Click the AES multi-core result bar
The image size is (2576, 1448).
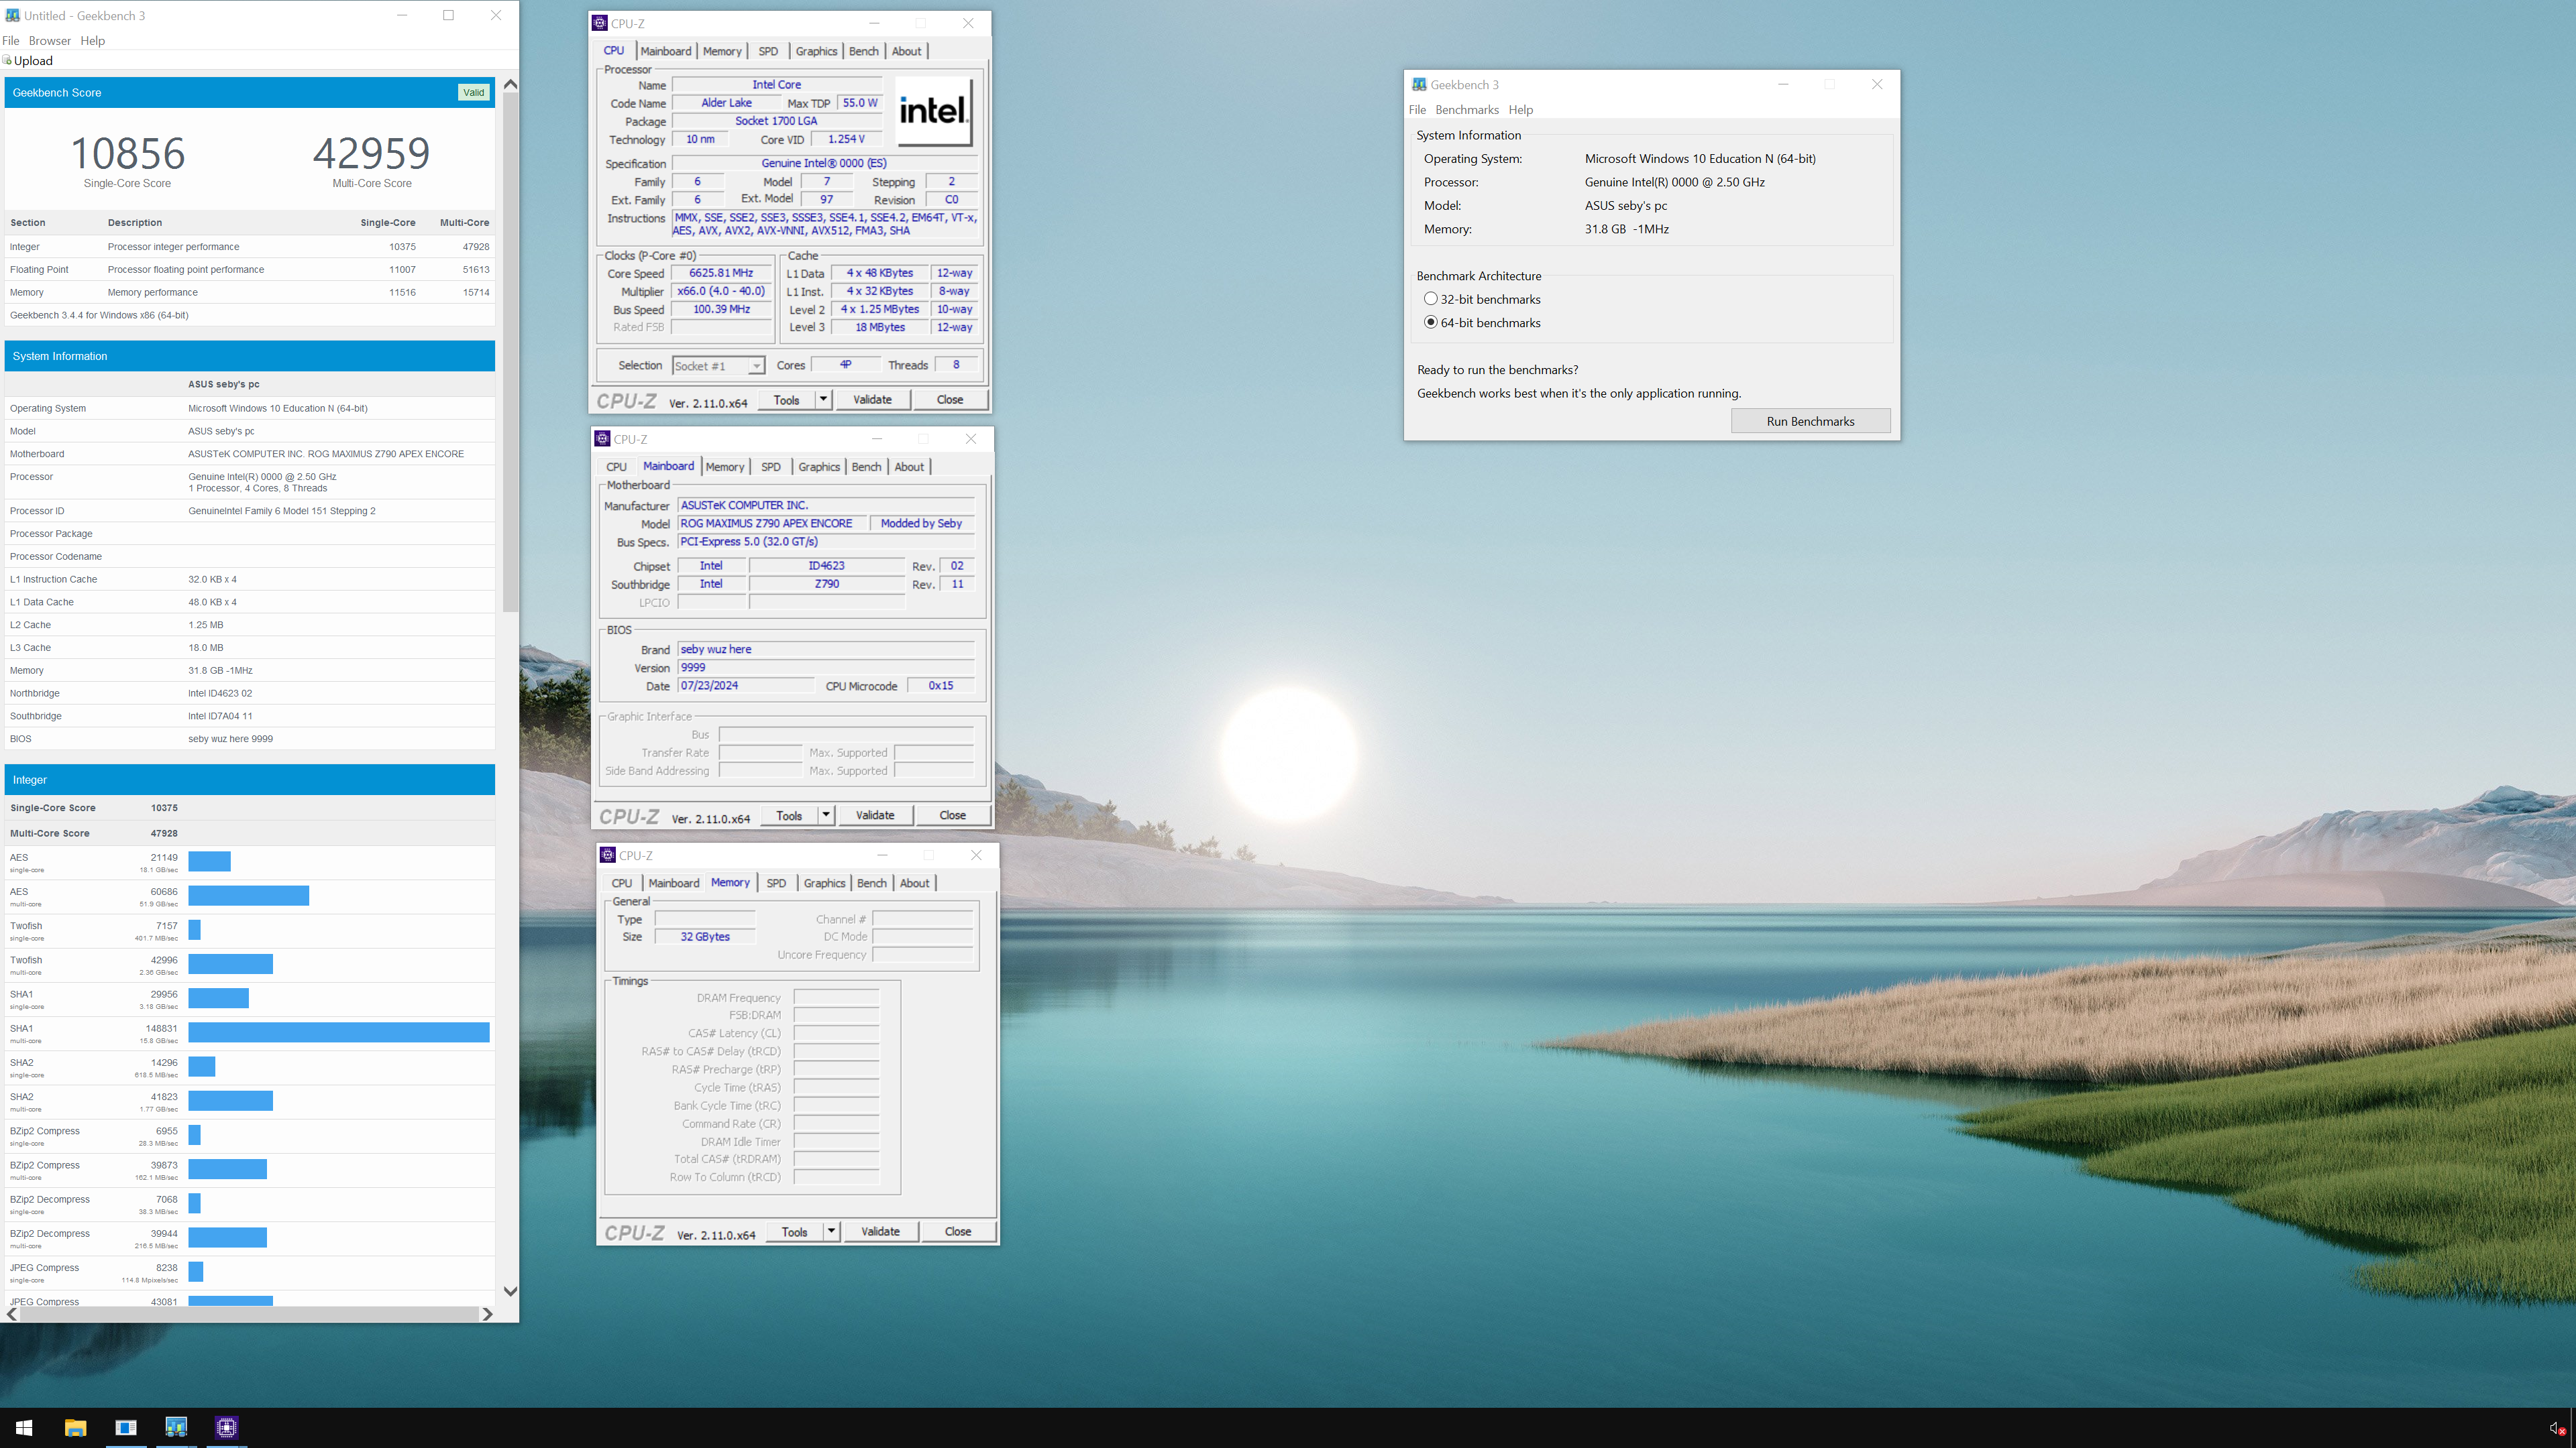[249, 896]
